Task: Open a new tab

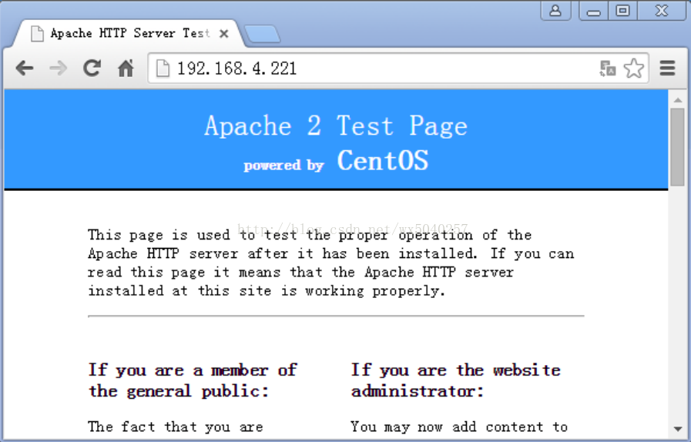Action: point(262,35)
